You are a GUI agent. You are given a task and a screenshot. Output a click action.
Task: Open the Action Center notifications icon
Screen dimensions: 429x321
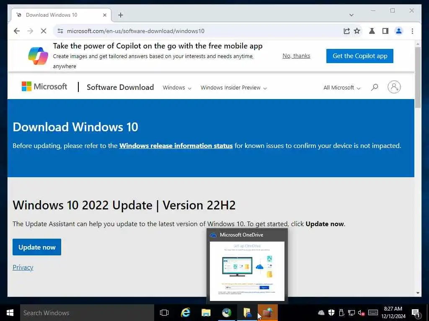(x=416, y=313)
